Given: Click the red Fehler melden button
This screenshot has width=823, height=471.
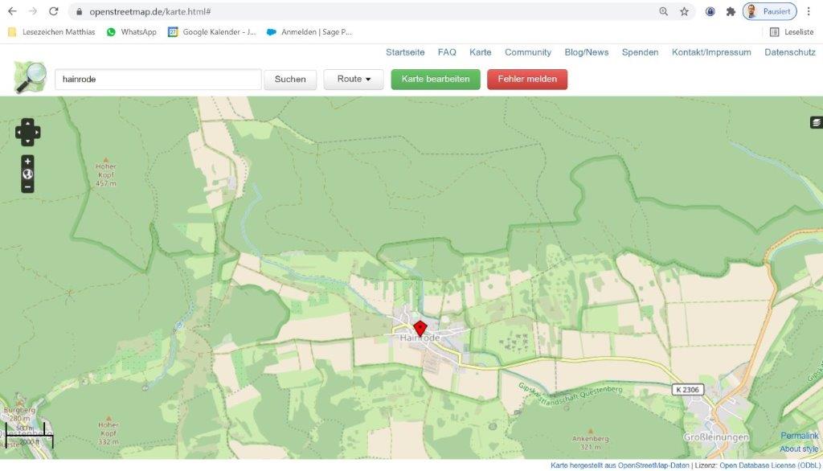Looking at the screenshot, I should (x=527, y=79).
